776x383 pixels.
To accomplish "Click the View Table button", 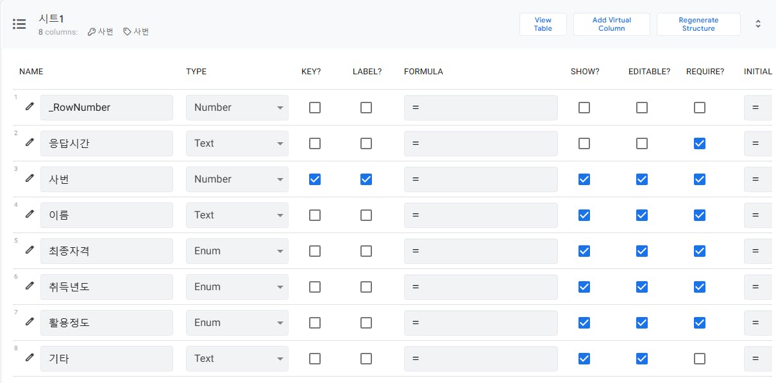I will pyautogui.click(x=543, y=24).
